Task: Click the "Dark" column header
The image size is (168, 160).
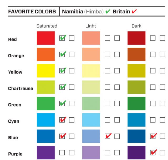Action: click(136, 26)
